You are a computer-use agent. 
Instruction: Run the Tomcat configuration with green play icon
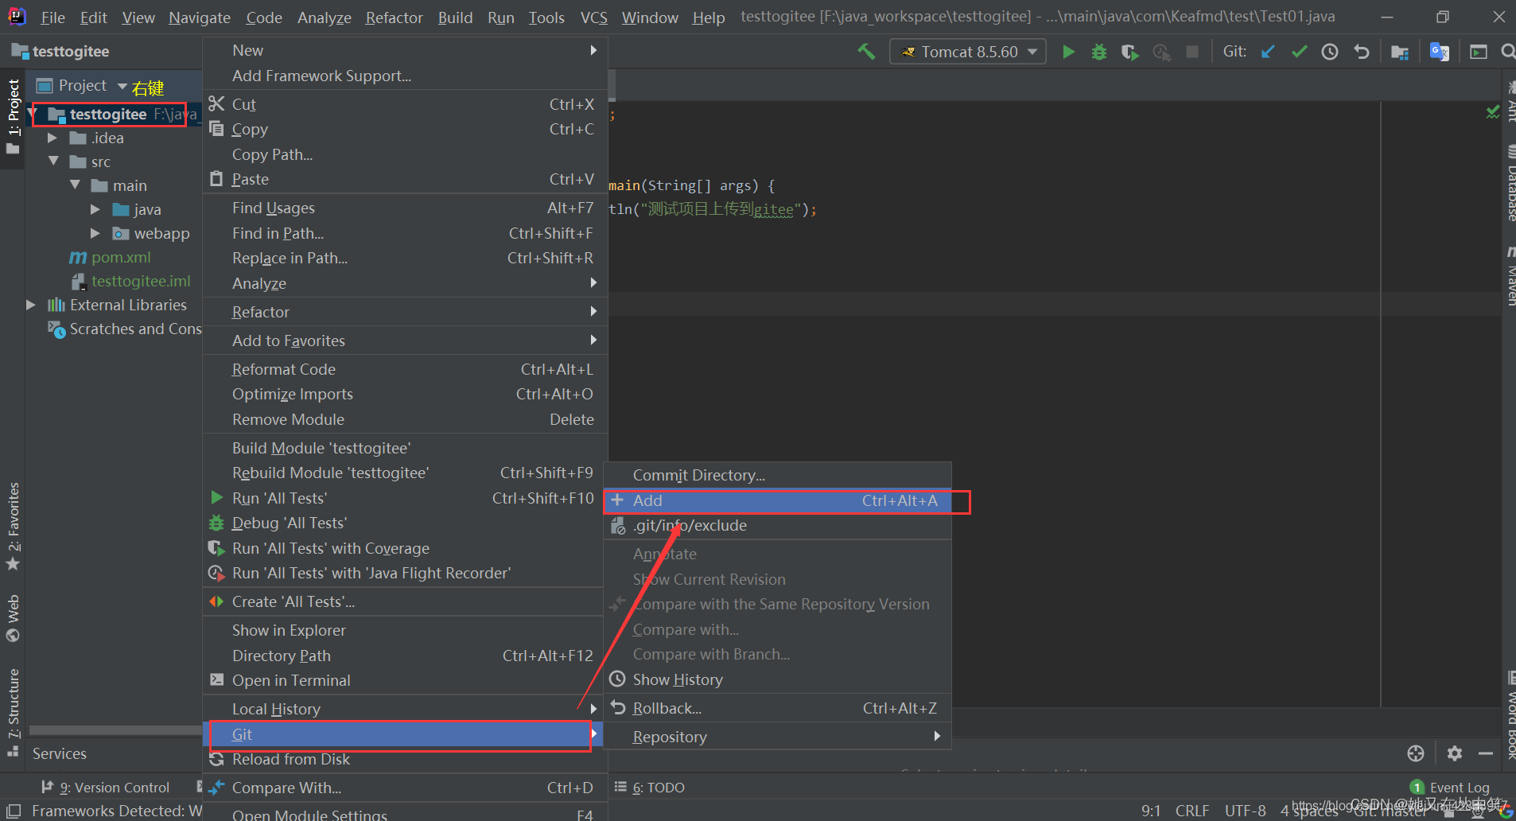(1069, 52)
